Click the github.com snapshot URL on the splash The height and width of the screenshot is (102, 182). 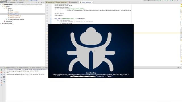click(91, 75)
